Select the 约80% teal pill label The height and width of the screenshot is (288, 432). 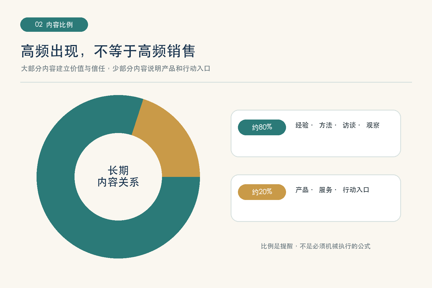click(x=262, y=127)
